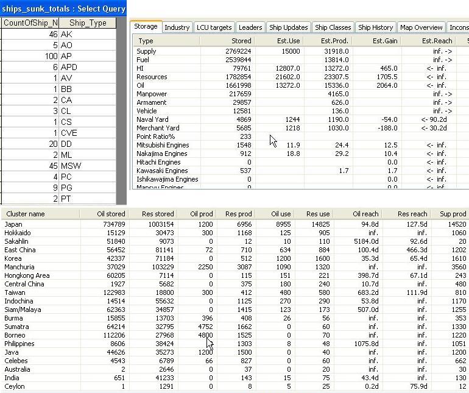Select the Hongkong Area cluster row
The image size is (469, 393).
[x=235, y=275]
